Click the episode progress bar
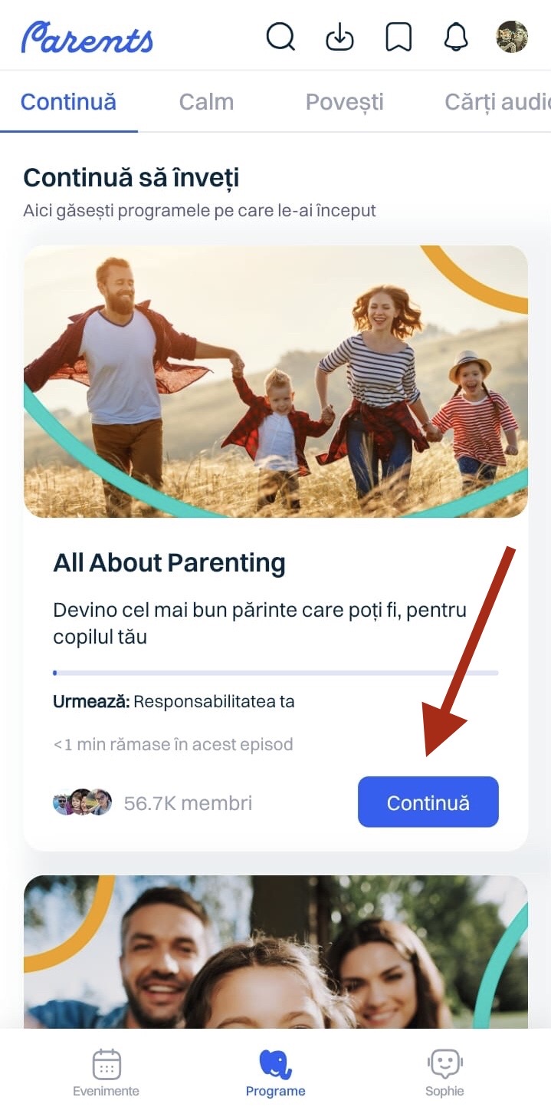 (x=276, y=673)
